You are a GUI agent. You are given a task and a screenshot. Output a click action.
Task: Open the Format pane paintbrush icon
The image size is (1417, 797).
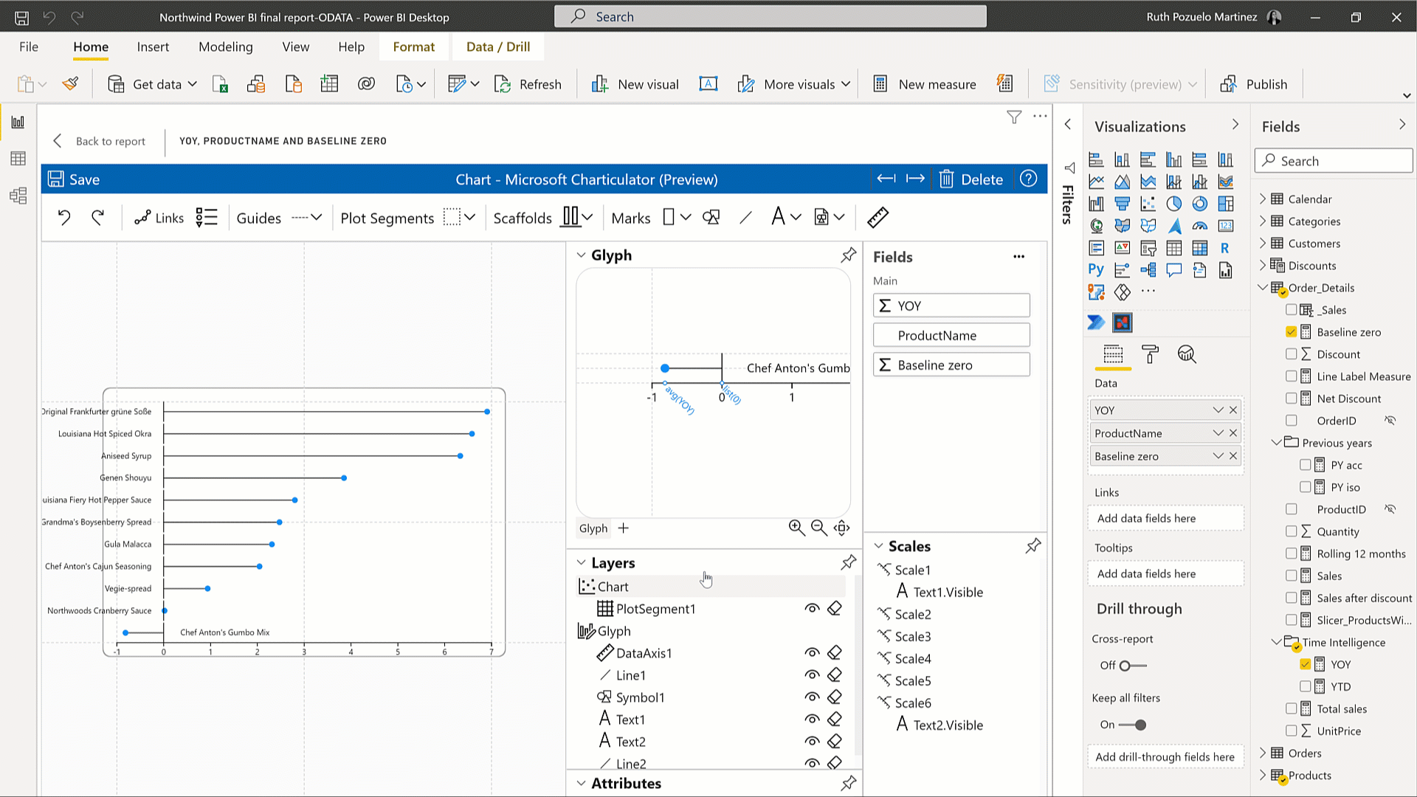[x=1150, y=354]
